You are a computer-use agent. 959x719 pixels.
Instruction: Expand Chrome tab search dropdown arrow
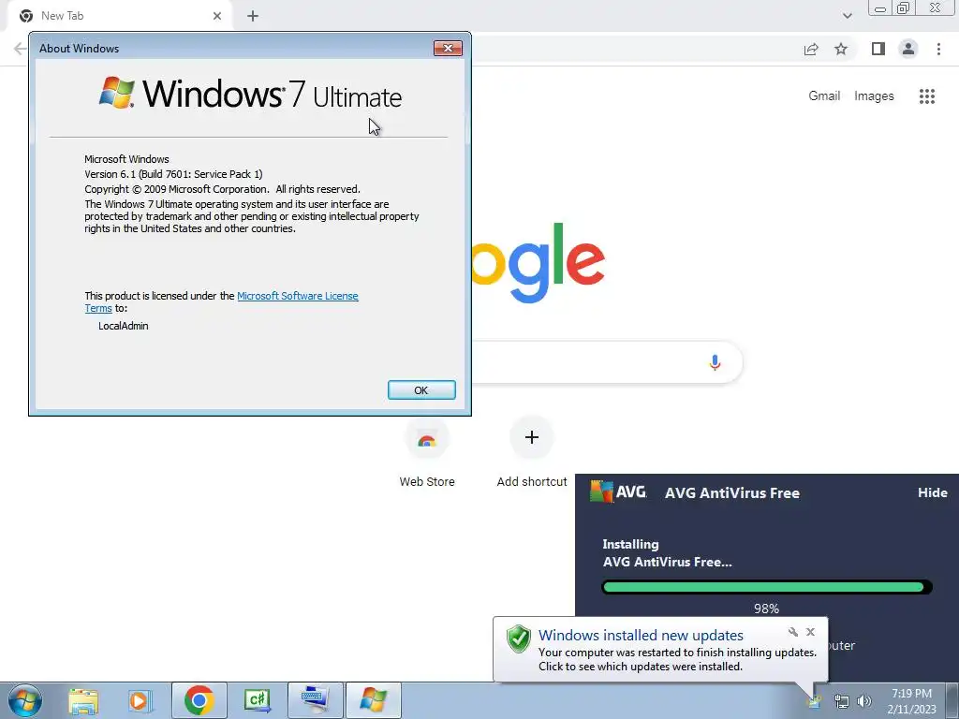click(x=847, y=16)
